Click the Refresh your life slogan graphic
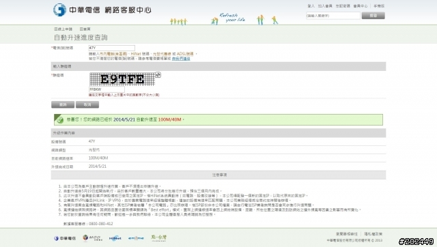The width and height of the screenshot is (437, 247). tap(232, 18)
